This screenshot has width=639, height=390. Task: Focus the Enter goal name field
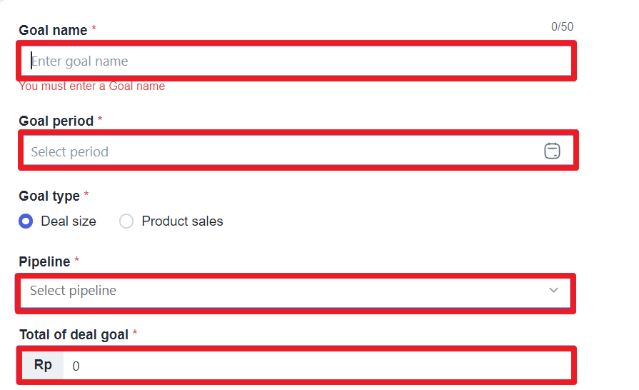click(296, 61)
